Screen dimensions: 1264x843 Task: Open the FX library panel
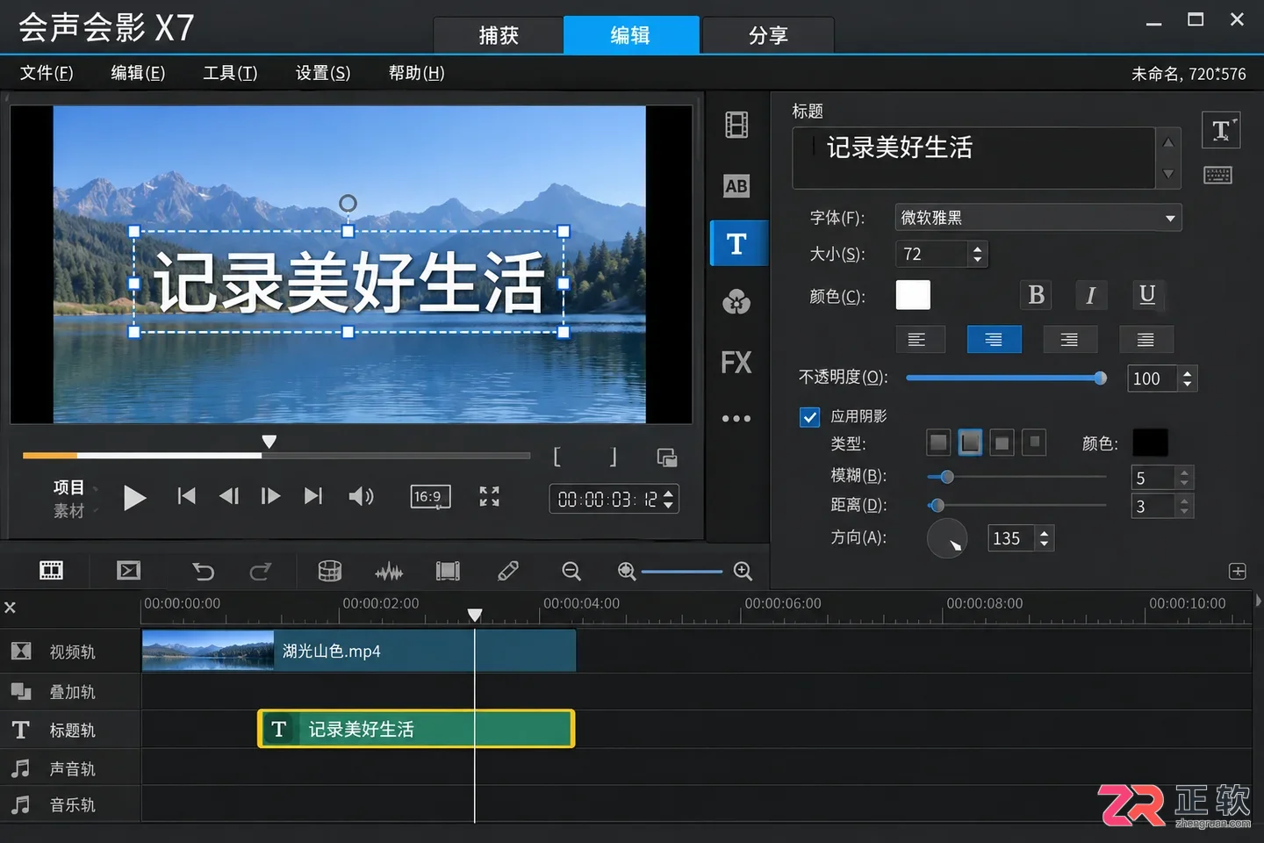[x=736, y=363]
